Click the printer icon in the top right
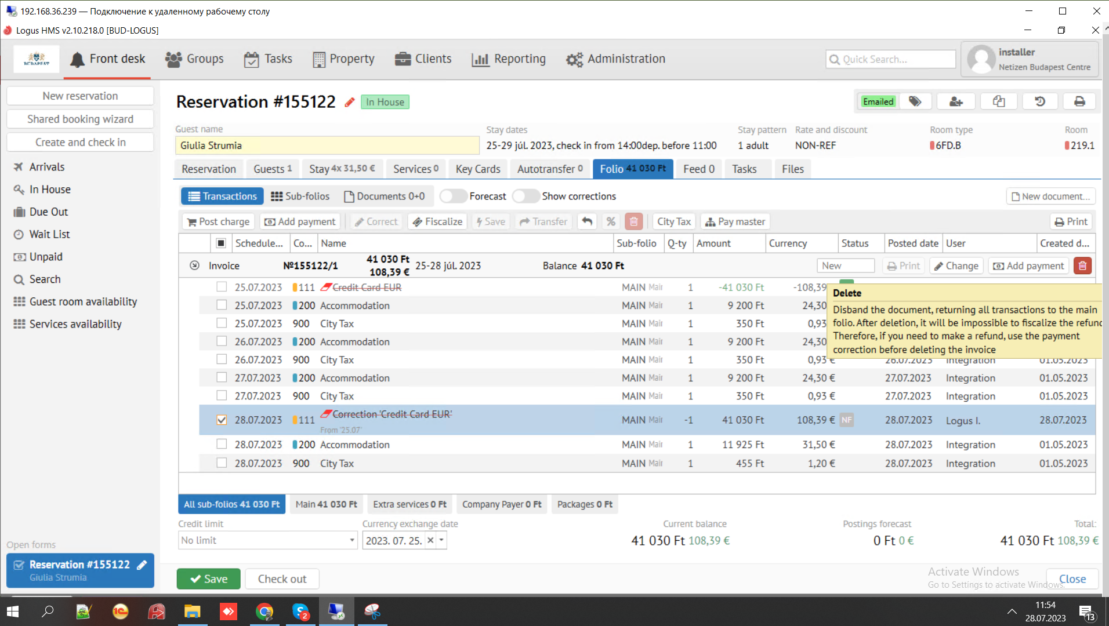1109x626 pixels. (x=1079, y=101)
